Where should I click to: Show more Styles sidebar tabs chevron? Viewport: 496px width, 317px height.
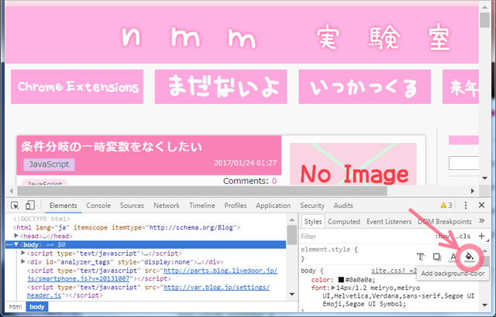point(482,221)
